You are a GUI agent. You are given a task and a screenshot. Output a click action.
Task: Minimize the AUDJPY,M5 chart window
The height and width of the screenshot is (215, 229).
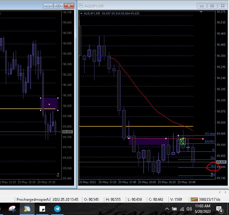202,6
